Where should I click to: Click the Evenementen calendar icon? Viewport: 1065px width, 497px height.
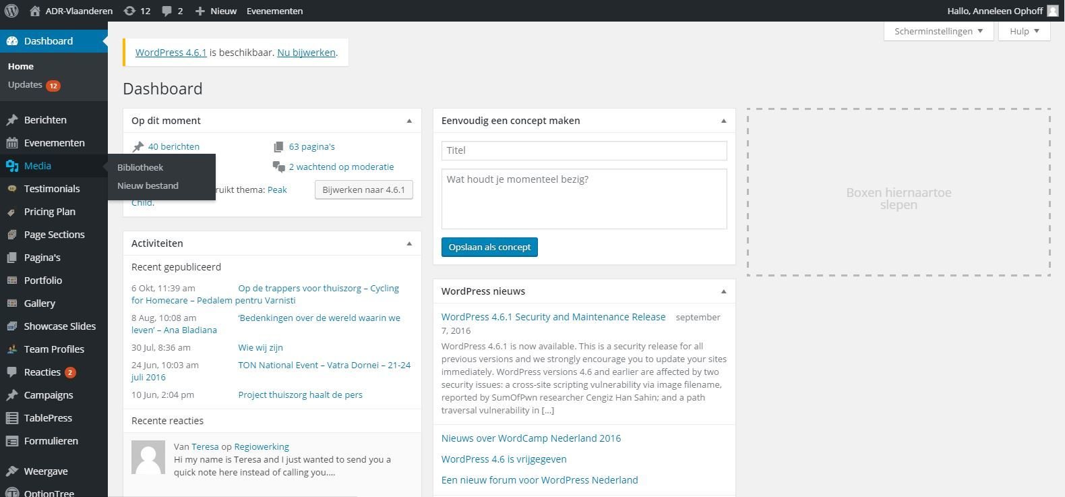click(x=12, y=143)
